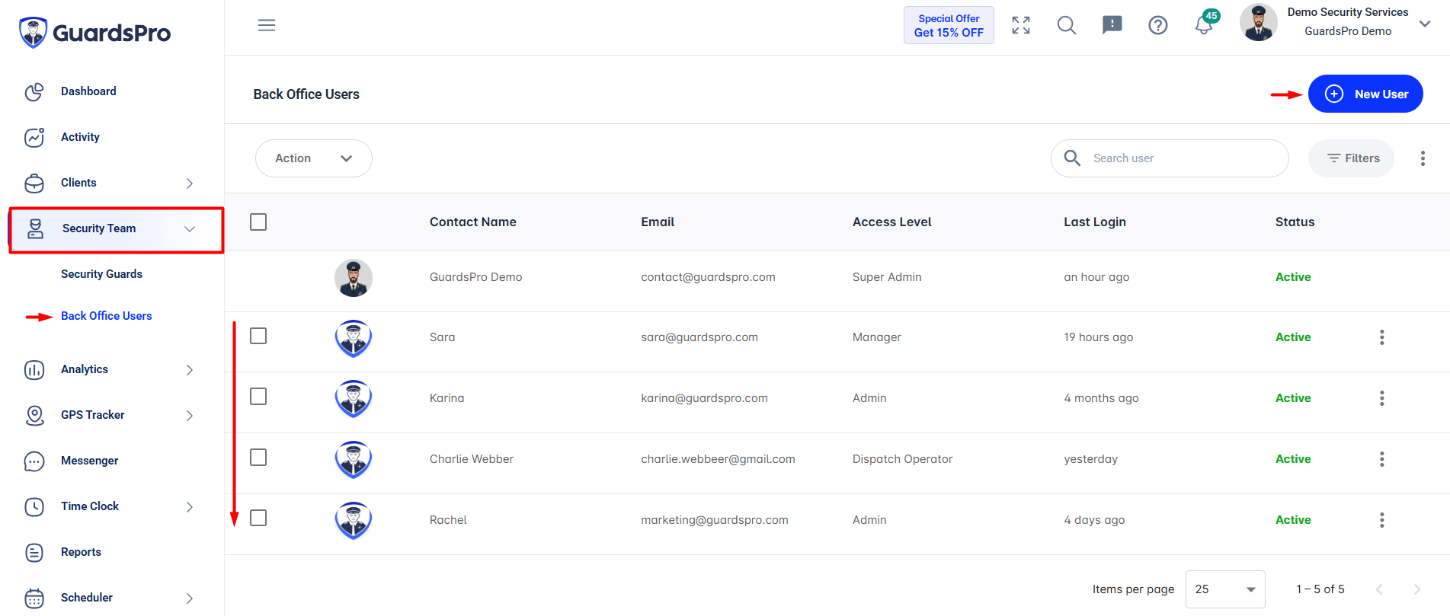Viewport: 1450px width, 616px height.
Task: Click the name Rachel
Action: tap(448, 520)
